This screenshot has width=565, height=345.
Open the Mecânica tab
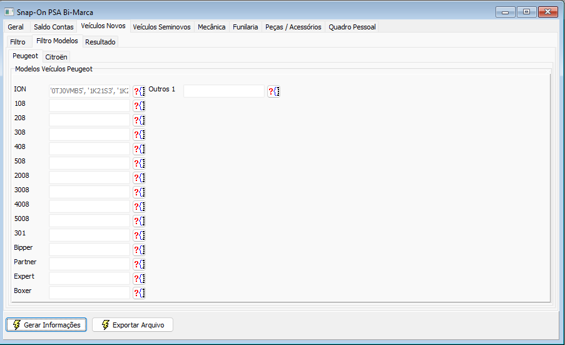point(211,27)
